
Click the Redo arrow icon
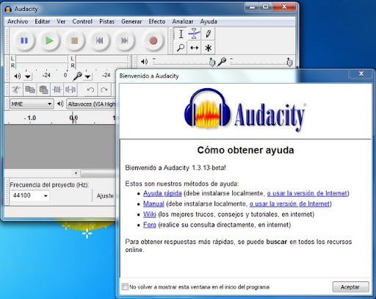point(104,90)
